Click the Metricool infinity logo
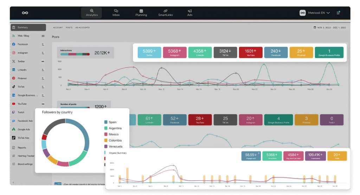Viewport: 360px width, 195px height. (25, 13)
